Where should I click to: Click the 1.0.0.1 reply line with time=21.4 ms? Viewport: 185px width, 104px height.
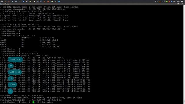(34, 20)
